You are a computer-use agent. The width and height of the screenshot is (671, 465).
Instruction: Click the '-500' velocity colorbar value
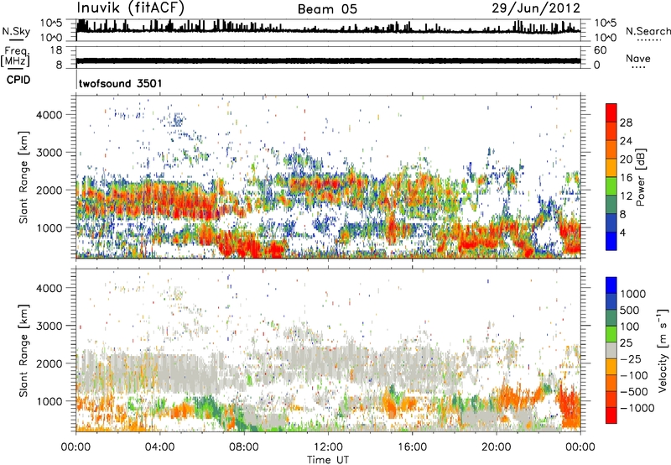point(634,391)
